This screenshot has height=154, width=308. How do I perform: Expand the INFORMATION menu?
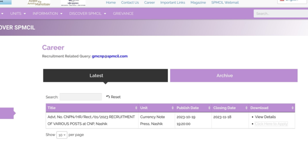(48, 14)
